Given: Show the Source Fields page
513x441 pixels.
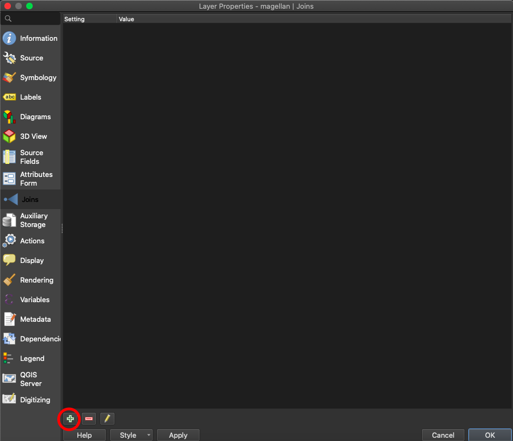Looking at the screenshot, I should point(31,157).
